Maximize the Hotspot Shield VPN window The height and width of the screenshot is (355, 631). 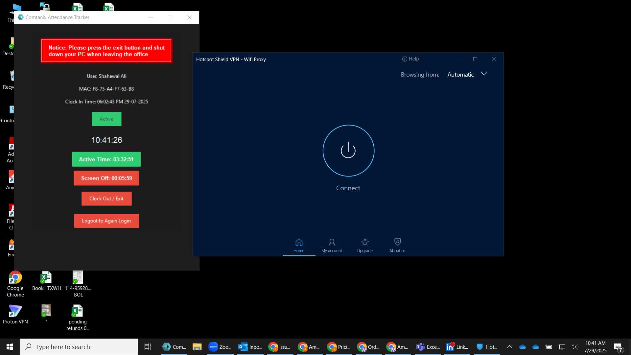click(x=475, y=59)
